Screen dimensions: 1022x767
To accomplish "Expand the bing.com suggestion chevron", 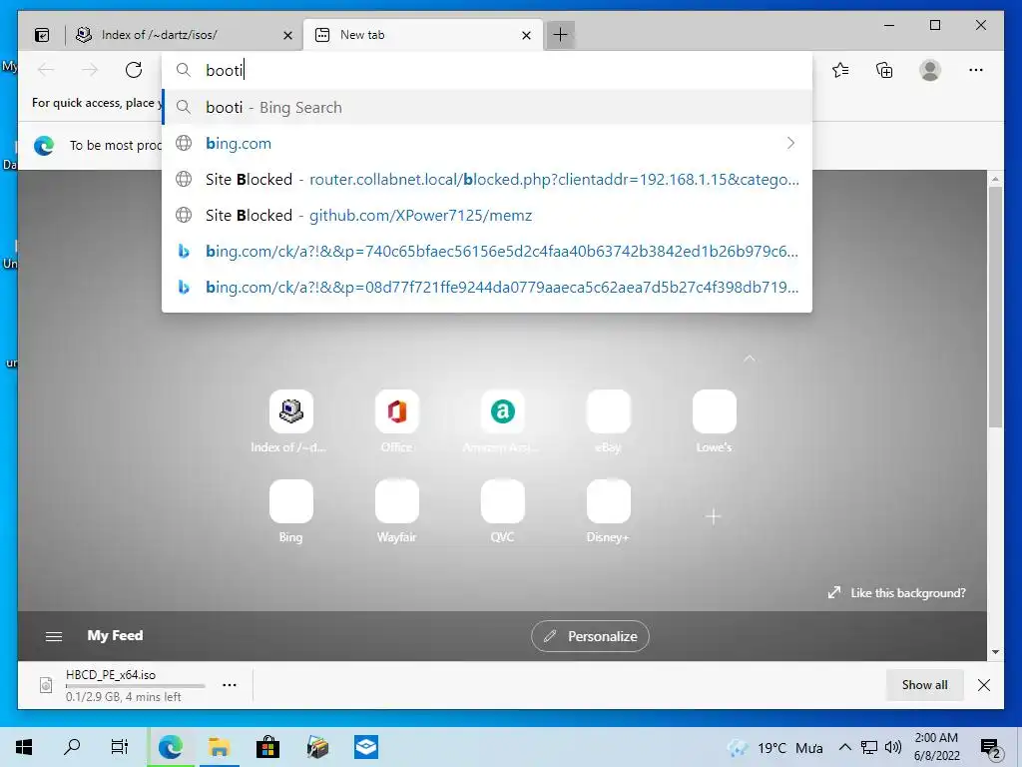I will pyautogui.click(x=790, y=143).
